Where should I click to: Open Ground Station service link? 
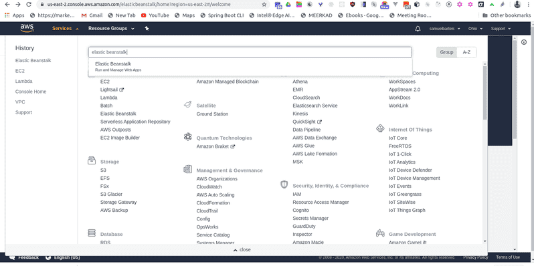(212, 114)
